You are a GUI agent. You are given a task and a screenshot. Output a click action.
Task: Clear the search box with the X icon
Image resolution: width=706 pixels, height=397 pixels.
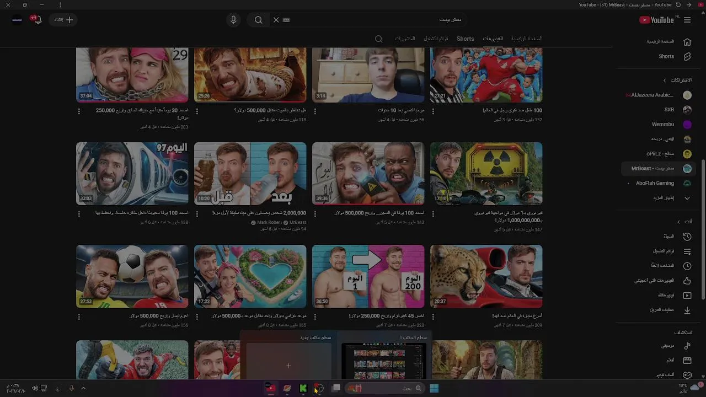point(276,20)
